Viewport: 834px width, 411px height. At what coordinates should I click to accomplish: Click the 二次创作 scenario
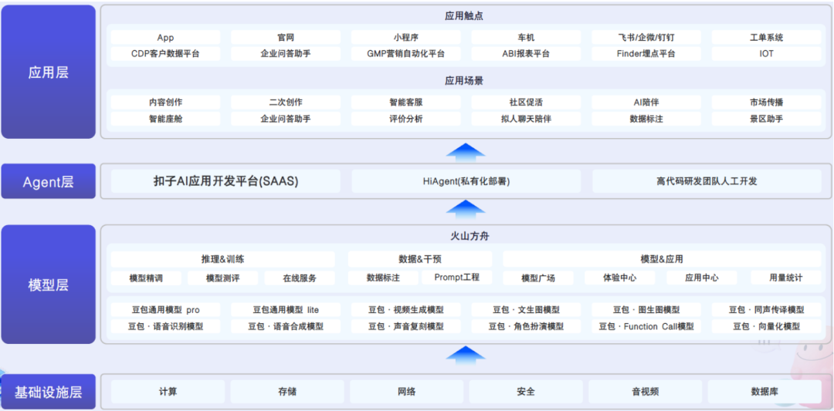286,103
